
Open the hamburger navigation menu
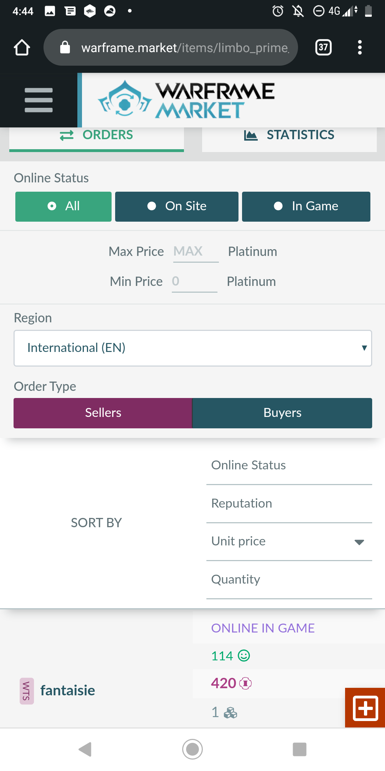tap(38, 100)
